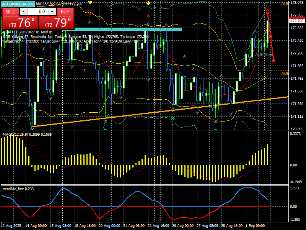This screenshot has height=230, width=306.
Task: Click the current price label 172.760
Action: point(297,21)
